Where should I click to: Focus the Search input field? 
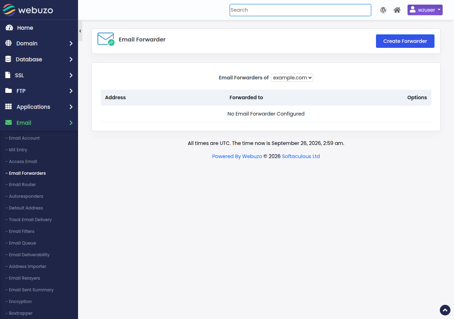pyautogui.click(x=300, y=10)
